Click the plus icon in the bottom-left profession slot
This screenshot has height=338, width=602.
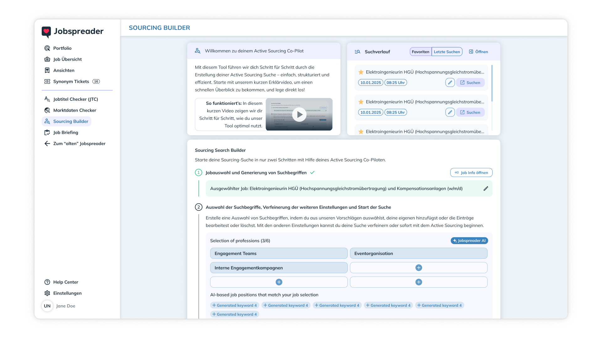(279, 282)
